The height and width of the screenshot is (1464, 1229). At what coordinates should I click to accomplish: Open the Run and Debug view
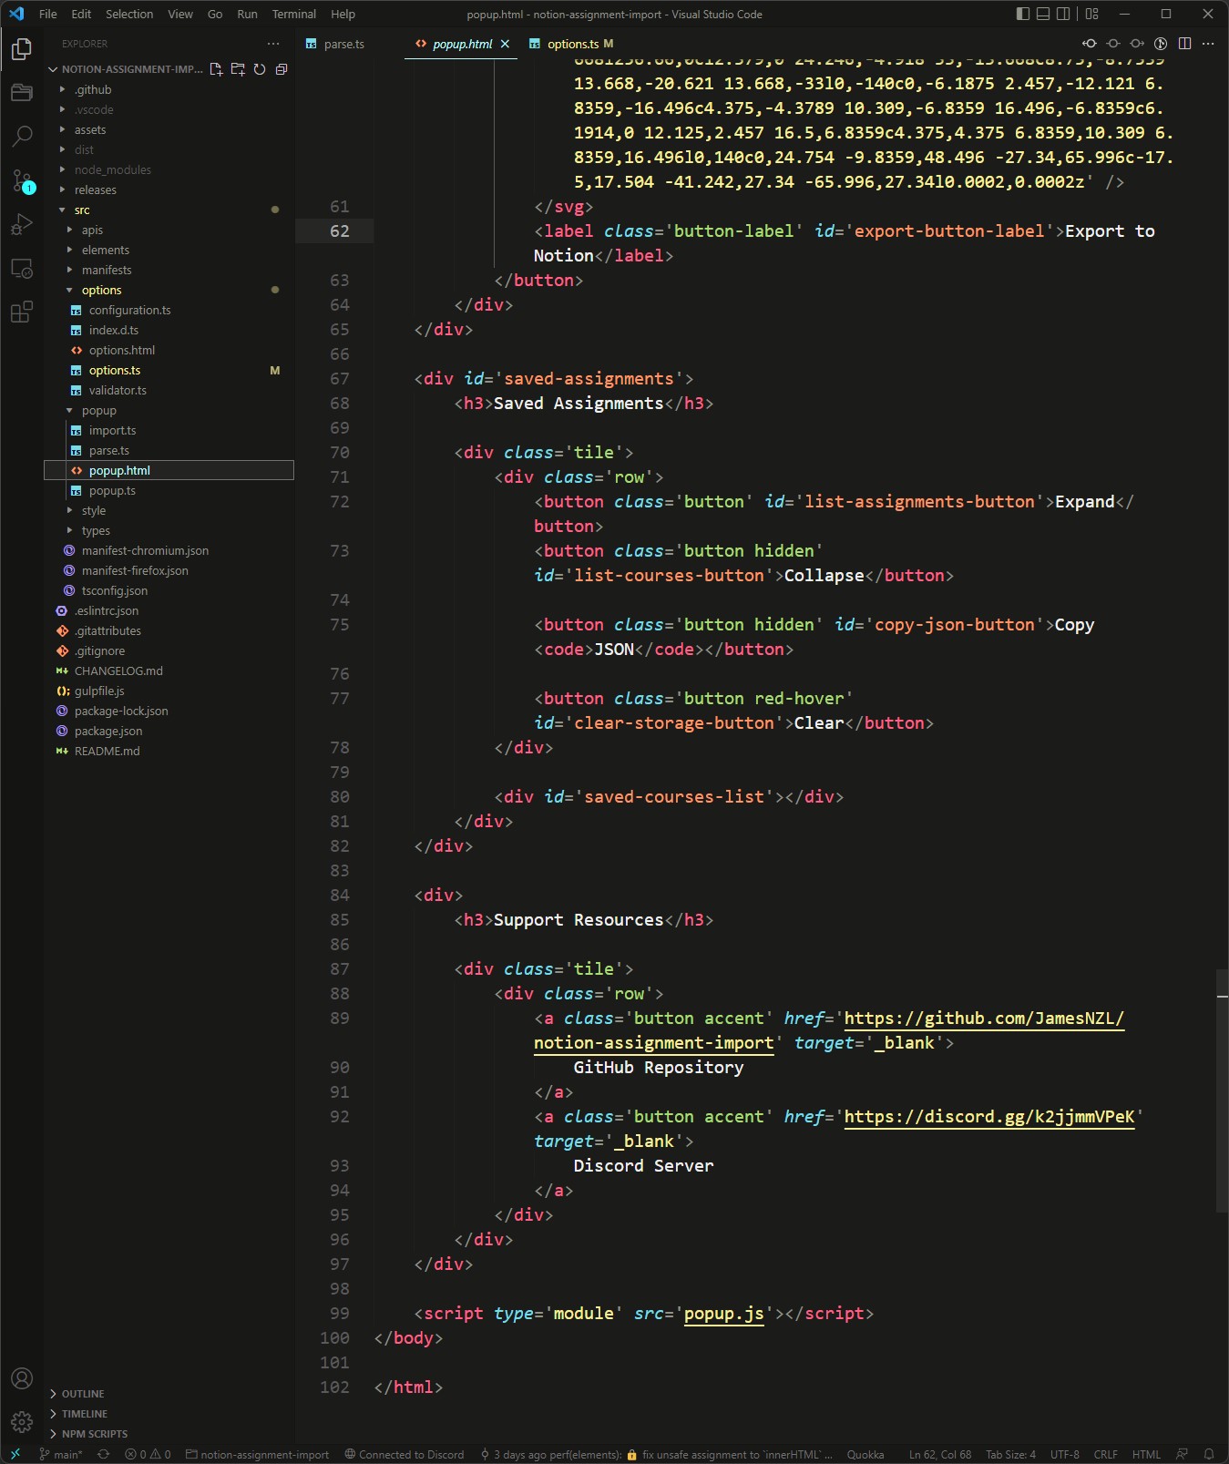coord(22,224)
